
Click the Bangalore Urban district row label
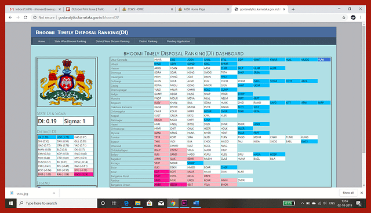[132, 185]
